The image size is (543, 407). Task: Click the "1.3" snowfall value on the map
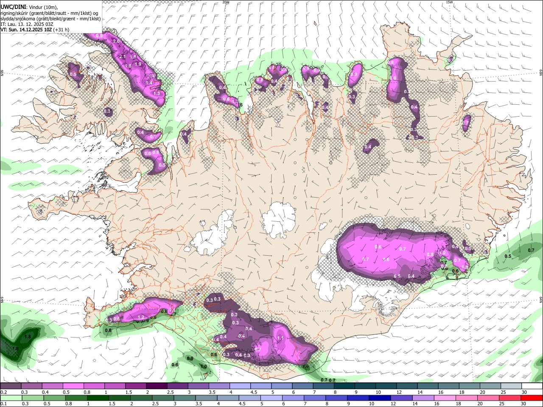[x=157, y=94]
